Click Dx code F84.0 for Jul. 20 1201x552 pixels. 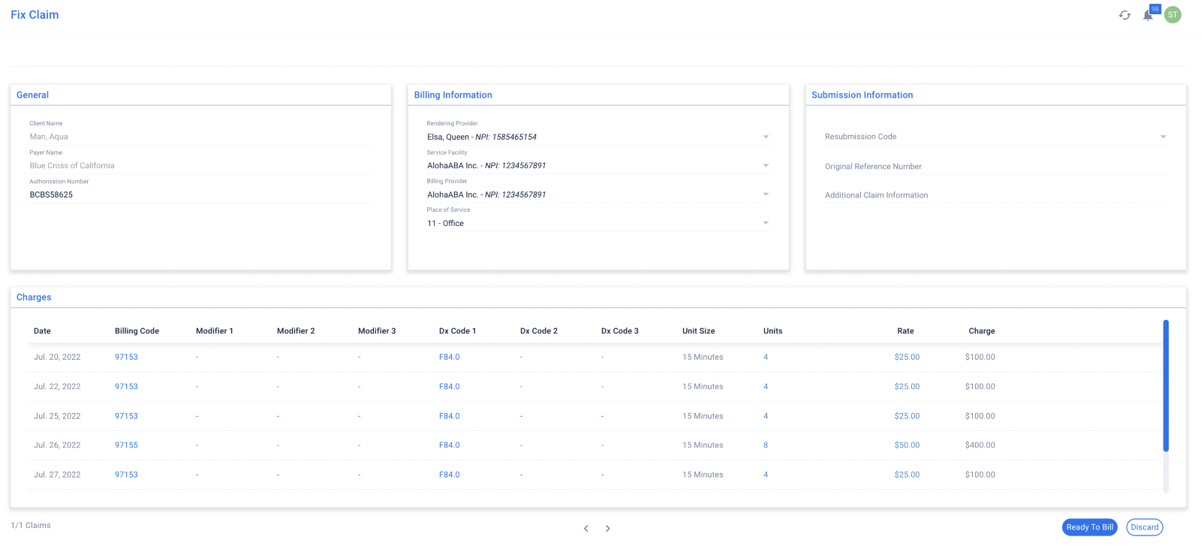click(449, 357)
